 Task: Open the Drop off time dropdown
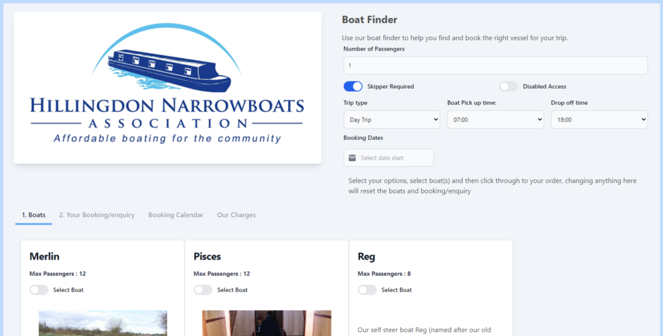point(599,120)
